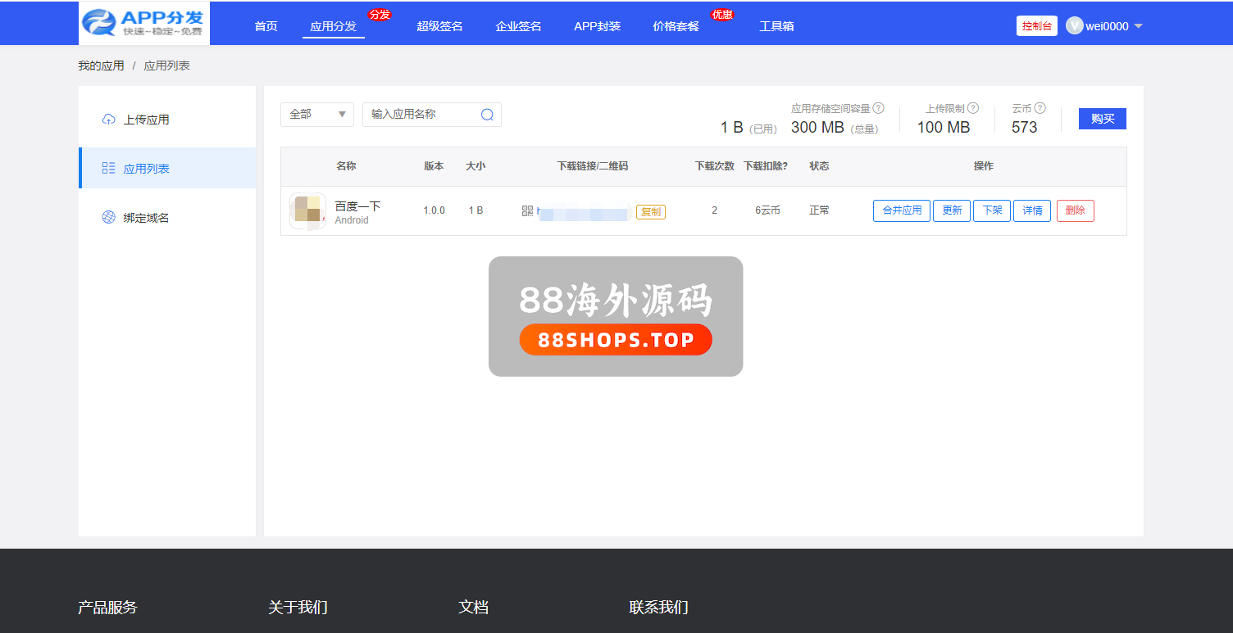Screen dimensions: 1233x633
Task: Click the help icon beside 云币
Action: point(1040,108)
